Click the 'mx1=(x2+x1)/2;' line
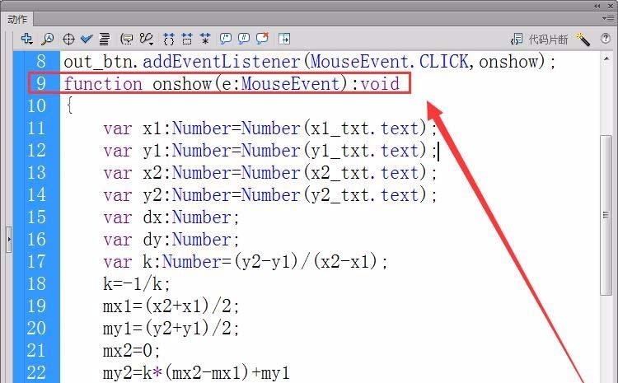 (x=171, y=306)
